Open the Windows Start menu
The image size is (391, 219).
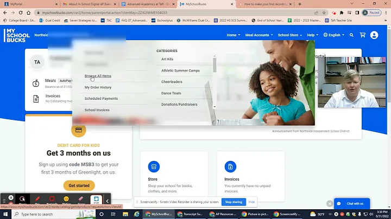click(x=5, y=214)
